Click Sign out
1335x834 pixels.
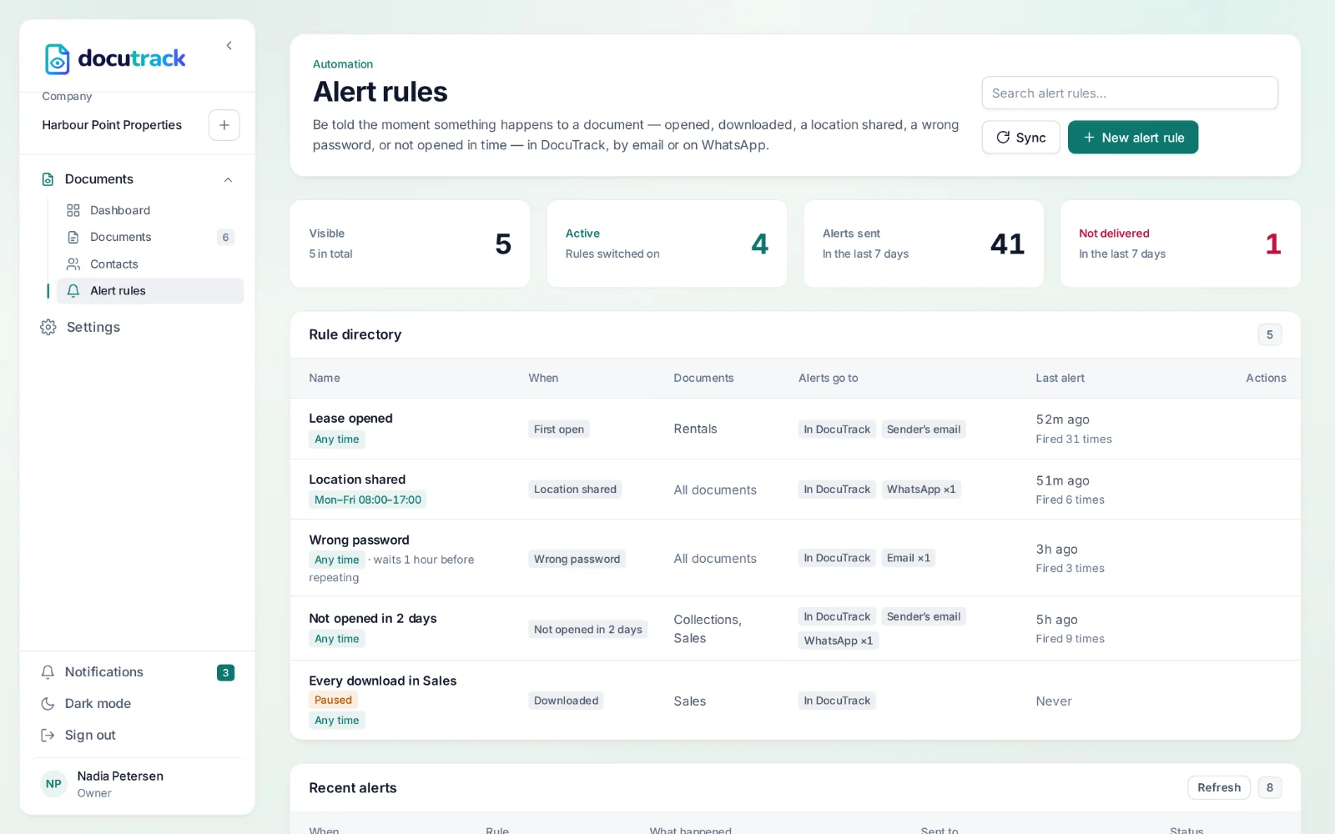click(90, 736)
